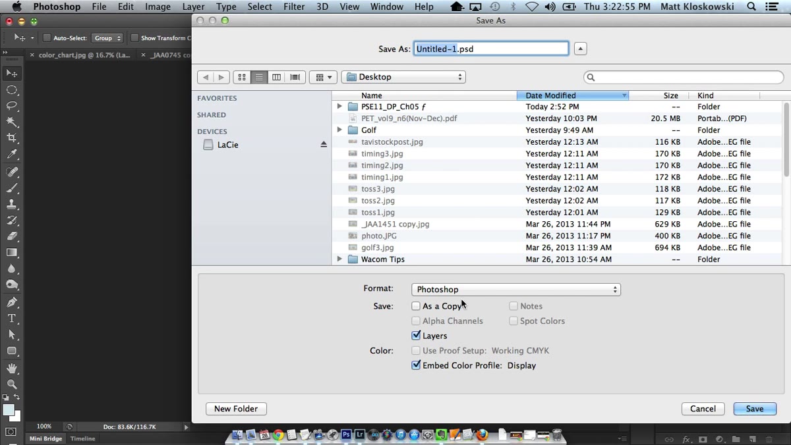
Task: Open the Image menu
Action: click(x=158, y=7)
